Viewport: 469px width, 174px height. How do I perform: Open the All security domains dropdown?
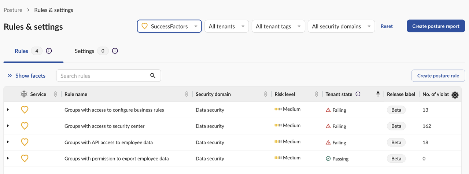click(x=341, y=26)
